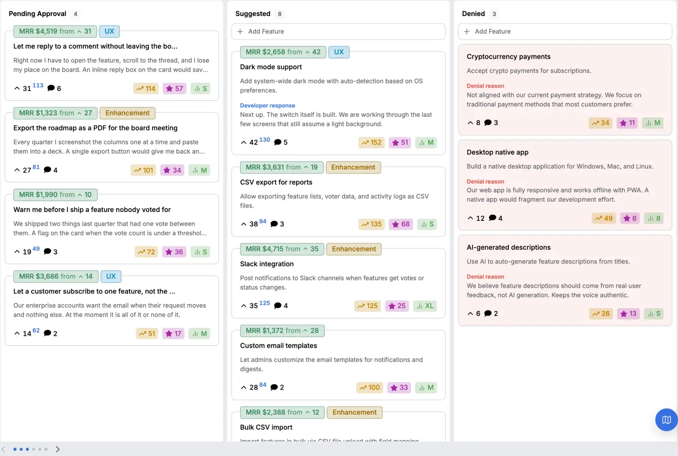Click plus icon in Denied Add Feature
Image resolution: width=678 pixels, height=456 pixels.
coord(467,32)
